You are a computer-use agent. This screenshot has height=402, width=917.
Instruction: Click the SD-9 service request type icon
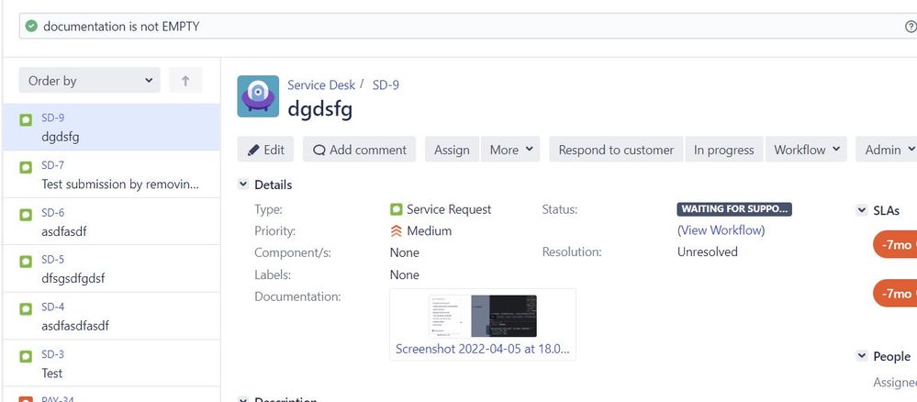click(26, 120)
